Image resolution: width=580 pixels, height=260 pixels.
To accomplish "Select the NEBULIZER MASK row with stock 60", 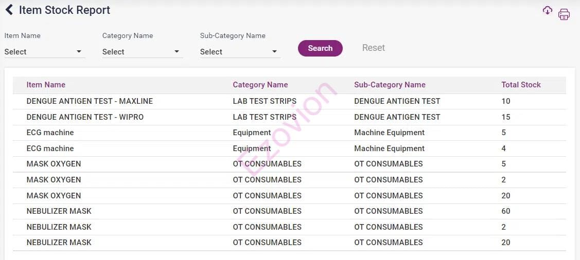I will pyautogui.click(x=59, y=211).
